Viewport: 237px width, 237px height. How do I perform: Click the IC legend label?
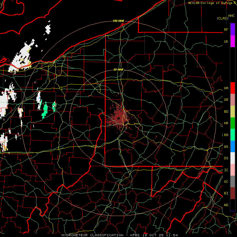coord(226,170)
